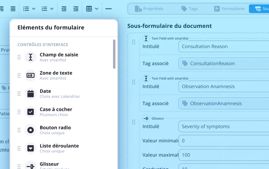This screenshot has height=169, width=269.
Task: Click the justify text alignment icon
Action: coord(13,9)
